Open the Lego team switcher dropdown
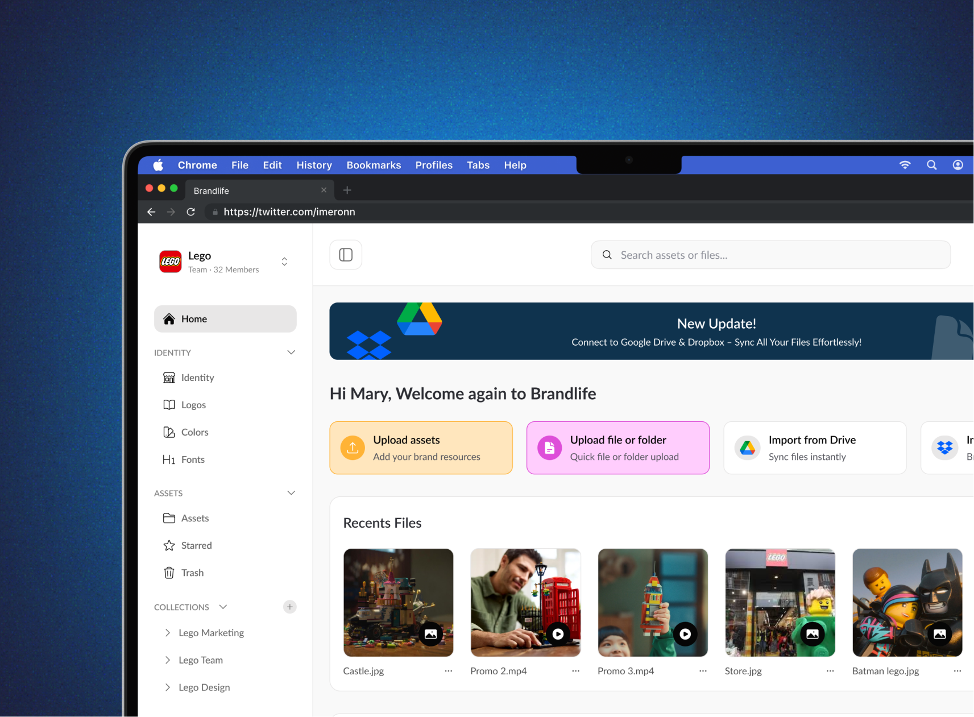This screenshot has height=717, width=974. coord(284,262)
